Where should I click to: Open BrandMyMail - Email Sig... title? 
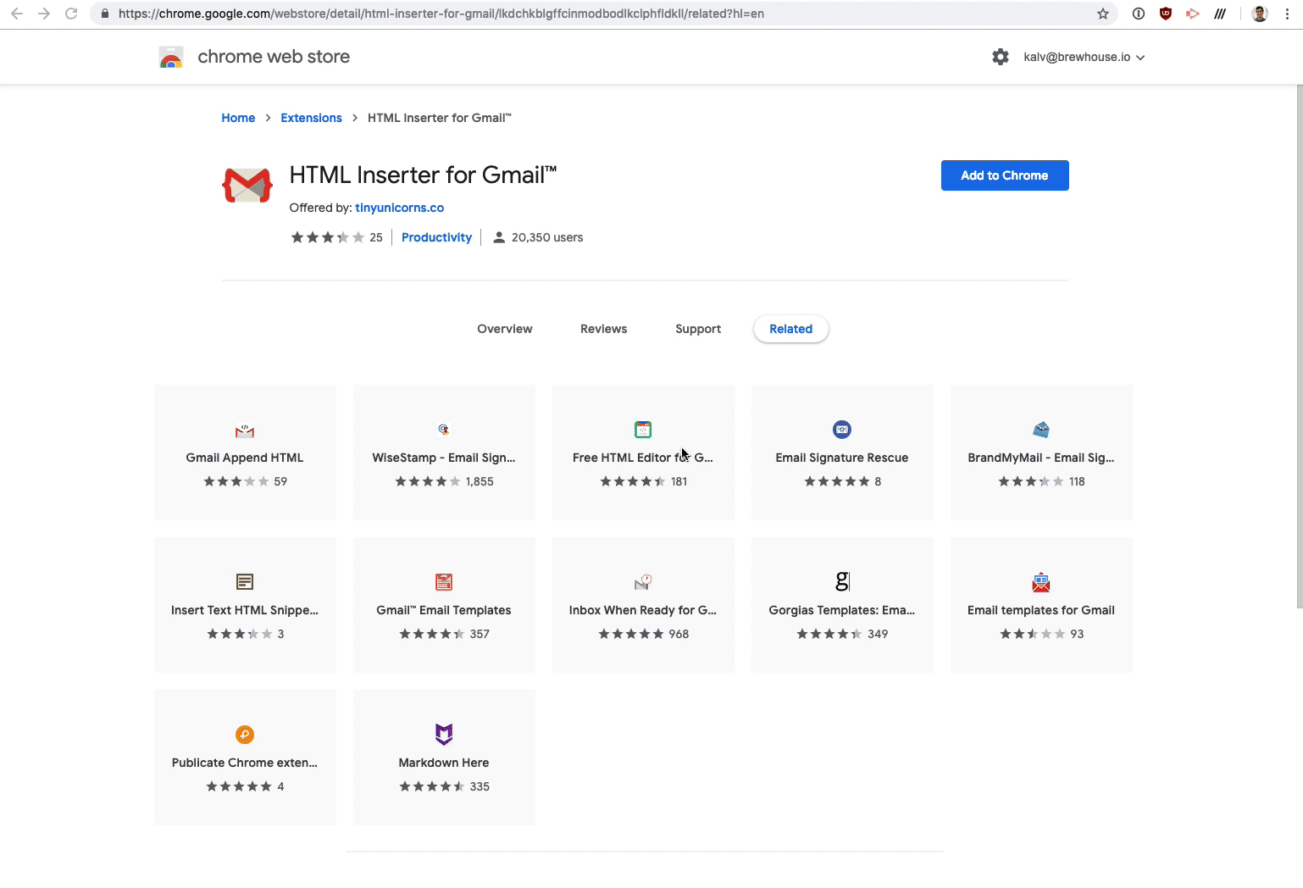(1041, 458)
